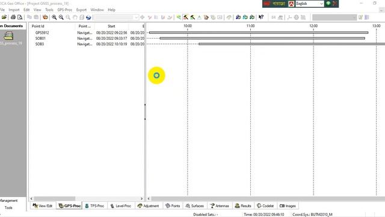Switch to the Antennas tab
Image resolution: width=385 pixels, height=217 pixels.
point(220,206)
